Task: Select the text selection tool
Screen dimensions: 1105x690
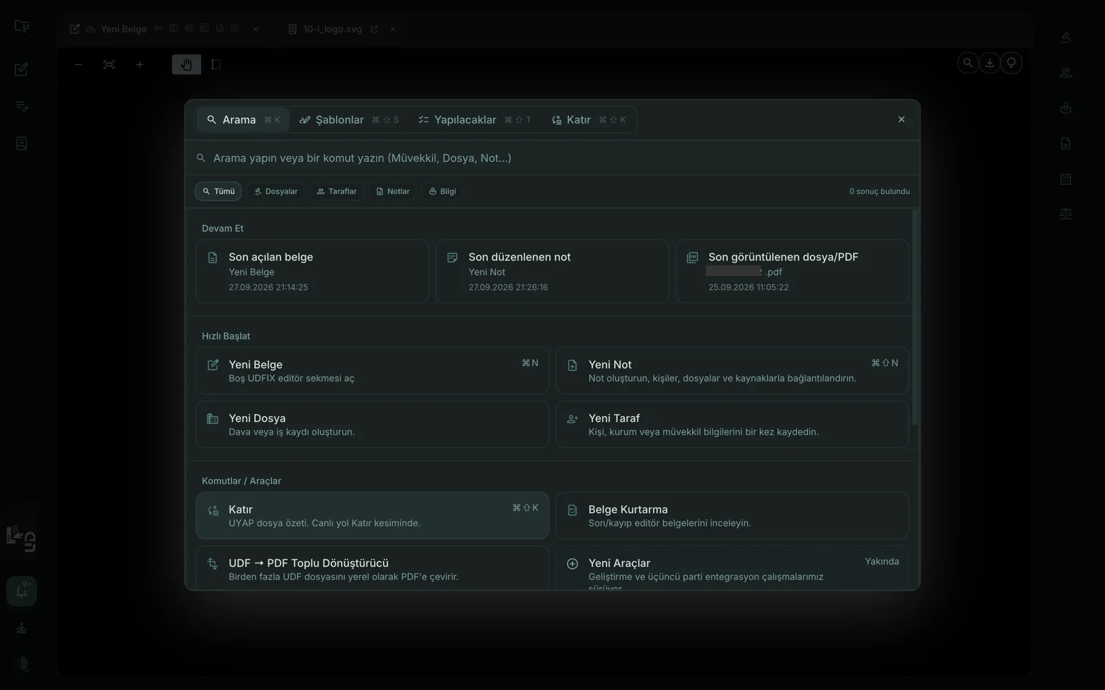Action: 216,64
